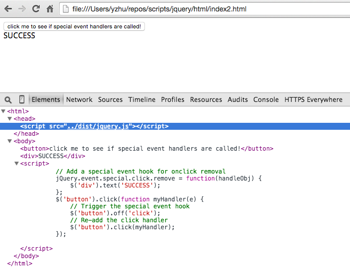
Task: Collapse the body element triangle
Action: (10, 141)
